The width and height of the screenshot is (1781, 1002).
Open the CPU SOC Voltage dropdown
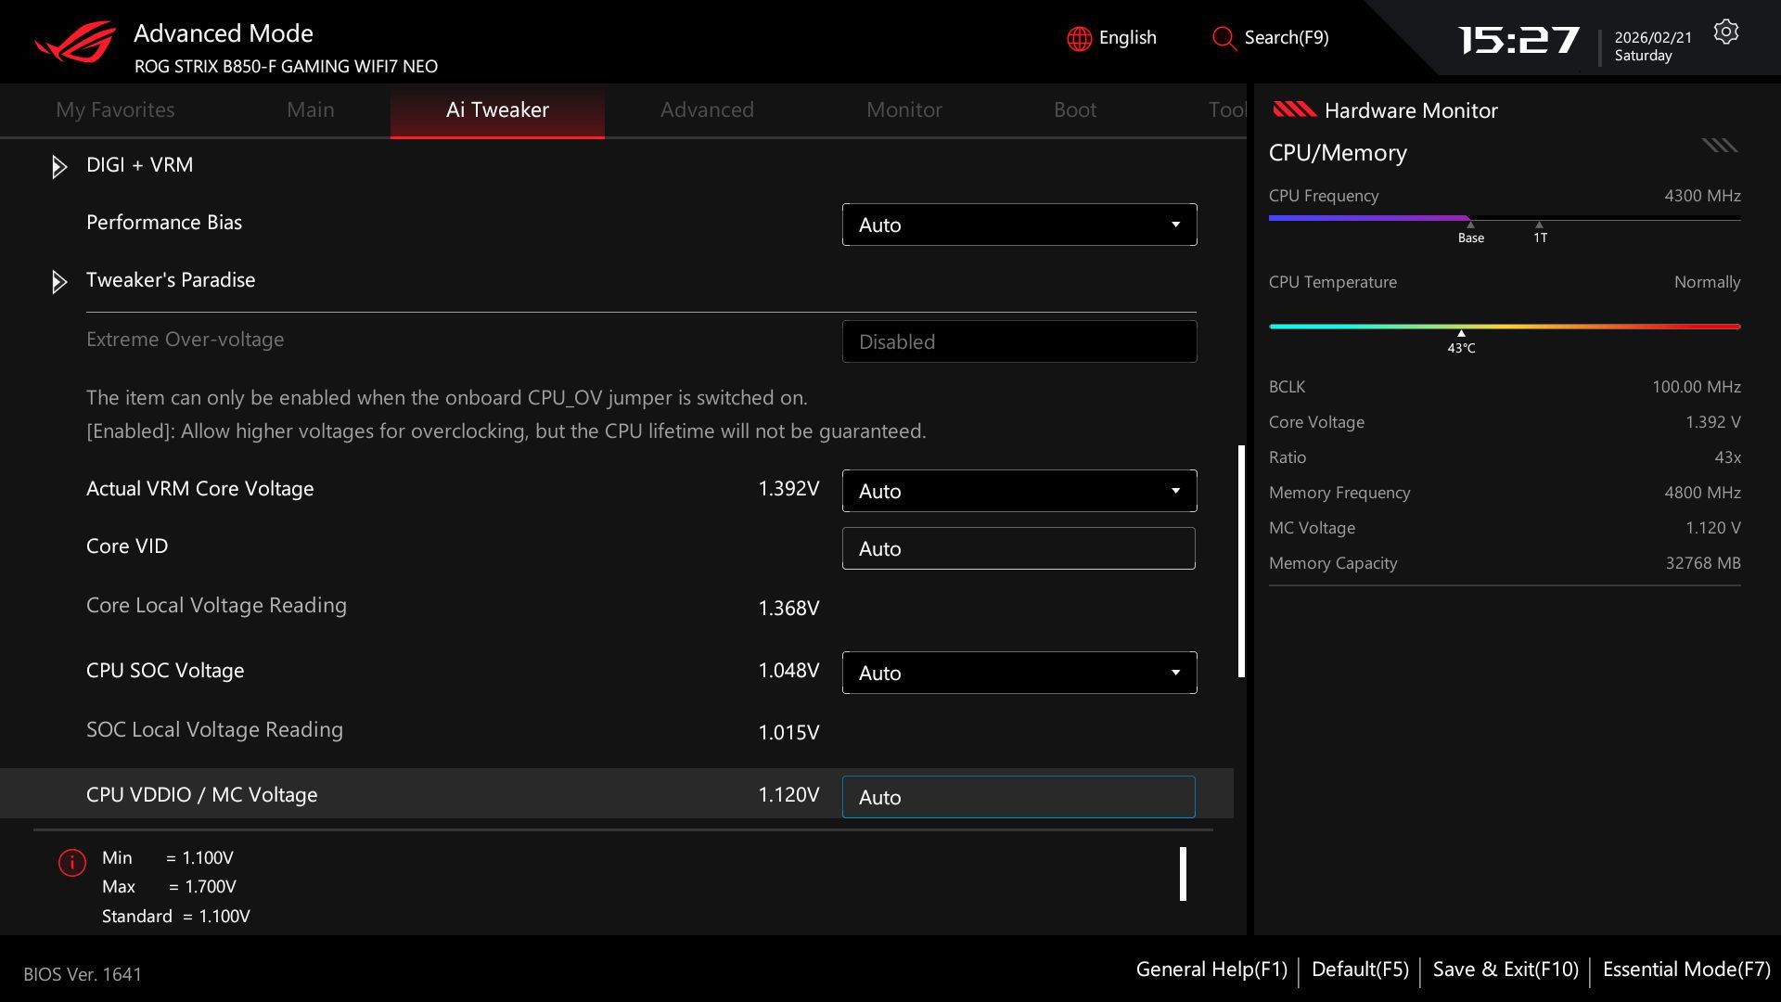click(x=1019, y=673)
